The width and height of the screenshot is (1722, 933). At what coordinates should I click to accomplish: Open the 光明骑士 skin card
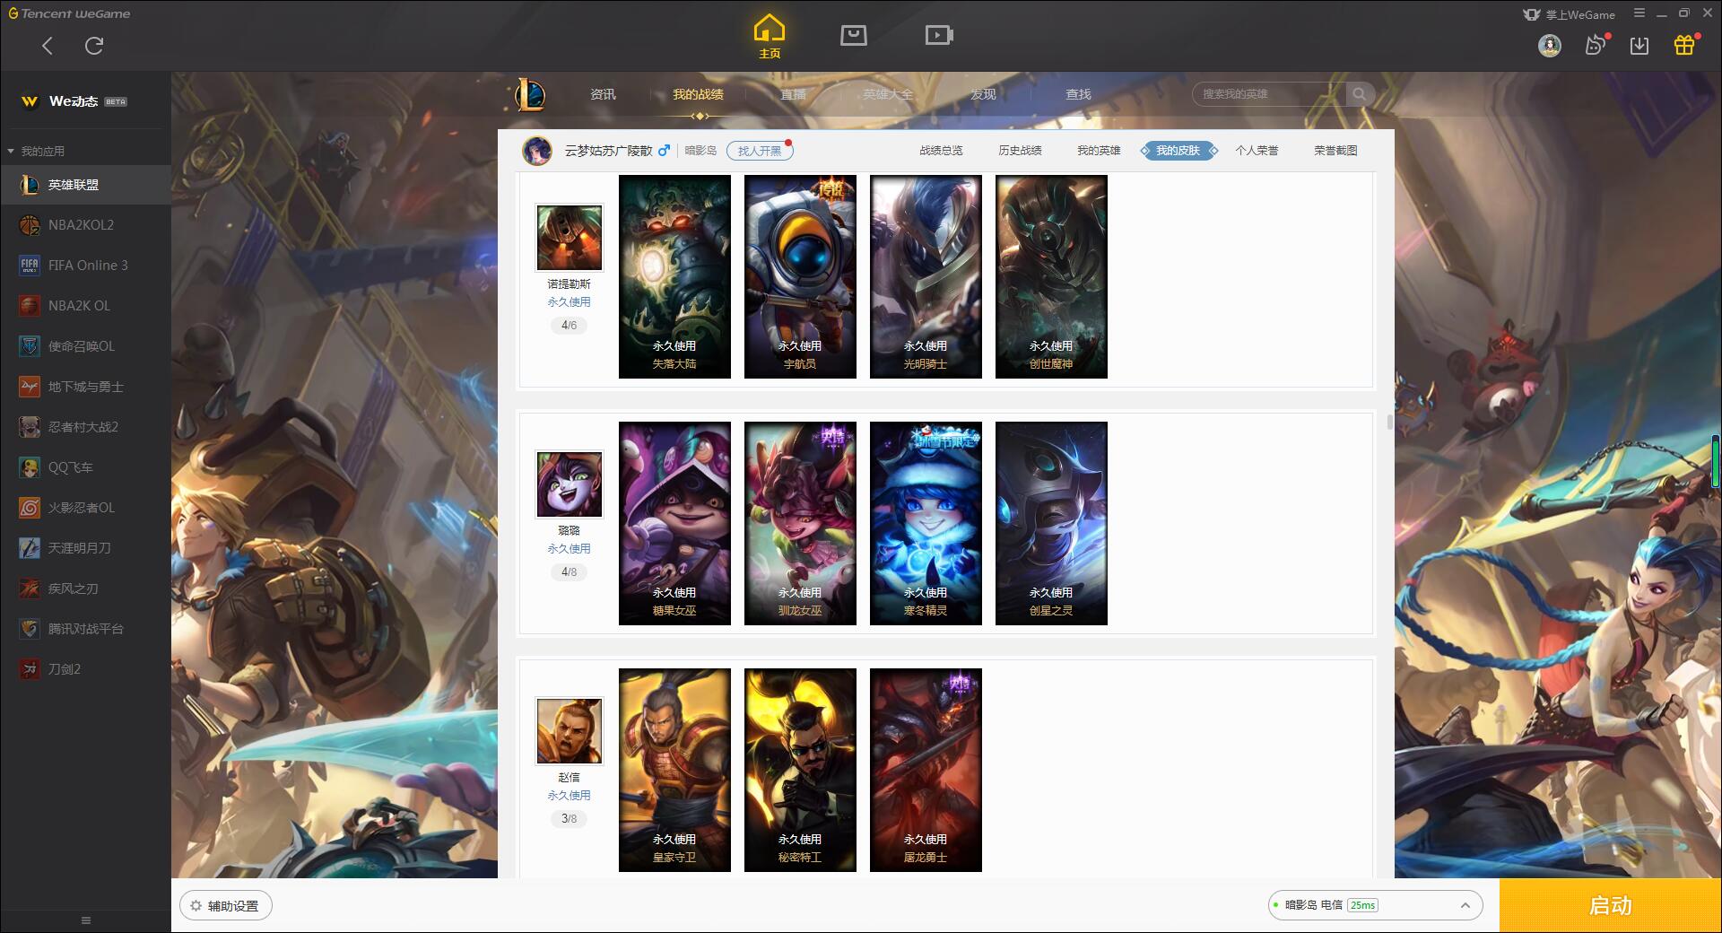[x=926, y=276]
